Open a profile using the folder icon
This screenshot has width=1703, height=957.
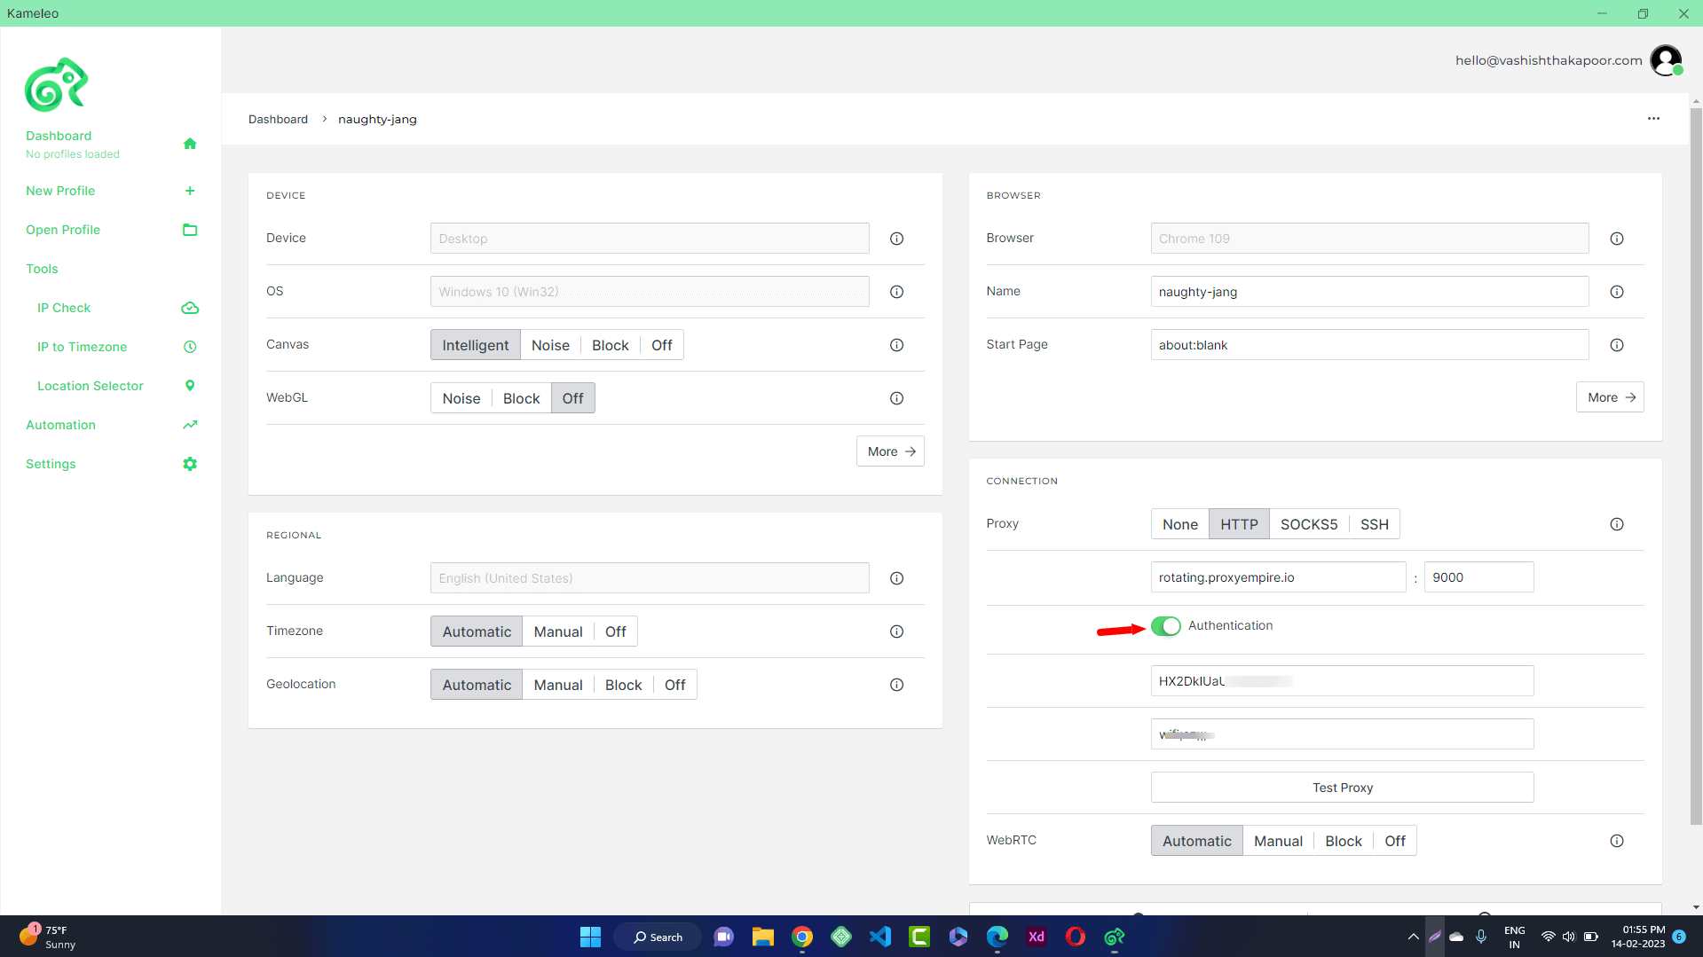point(189,230)
